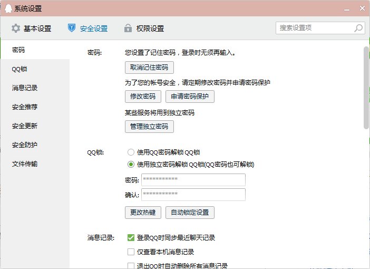The width and height of the screenshot is (370, 269).
Task: Click the padlock icon for 权限设置
Action: pyautogui.click(x=128, y=28)
